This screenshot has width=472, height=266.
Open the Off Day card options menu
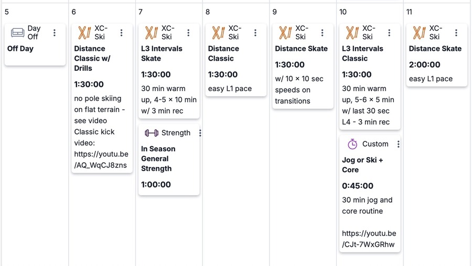tap(55, 32)
